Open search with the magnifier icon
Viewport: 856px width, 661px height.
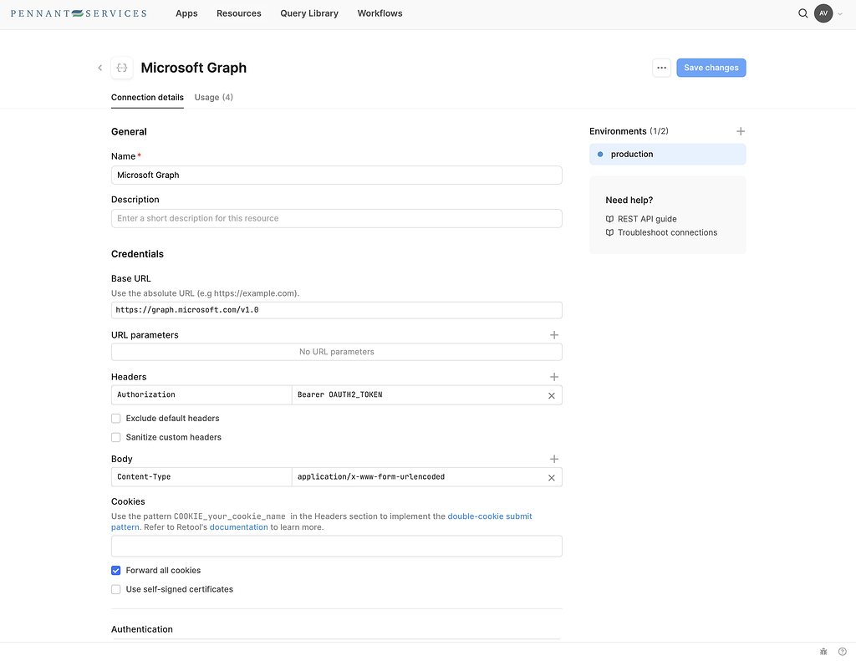point(802,13)
